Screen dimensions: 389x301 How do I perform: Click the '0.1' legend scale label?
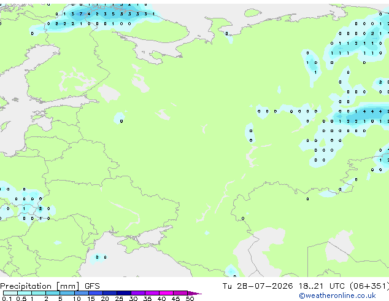point(7,299)
